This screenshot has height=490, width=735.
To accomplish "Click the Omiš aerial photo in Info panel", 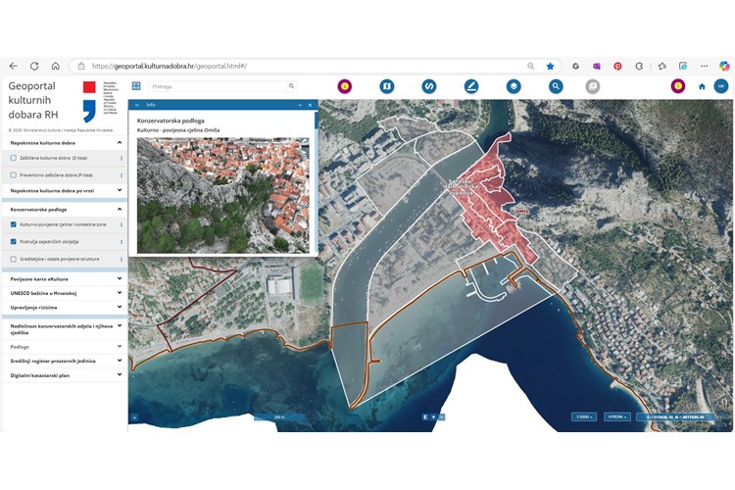I will click(222, 194).
